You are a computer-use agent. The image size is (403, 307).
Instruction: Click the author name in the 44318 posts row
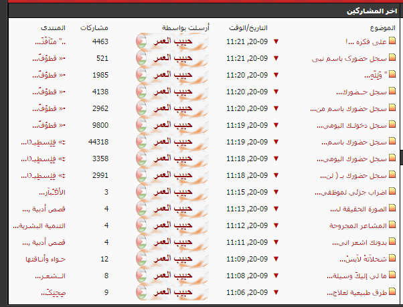[176, 142]
